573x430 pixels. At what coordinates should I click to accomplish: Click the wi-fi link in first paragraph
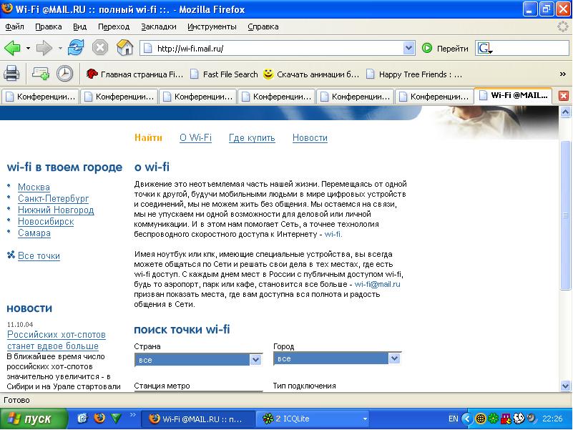coord(333,234)
